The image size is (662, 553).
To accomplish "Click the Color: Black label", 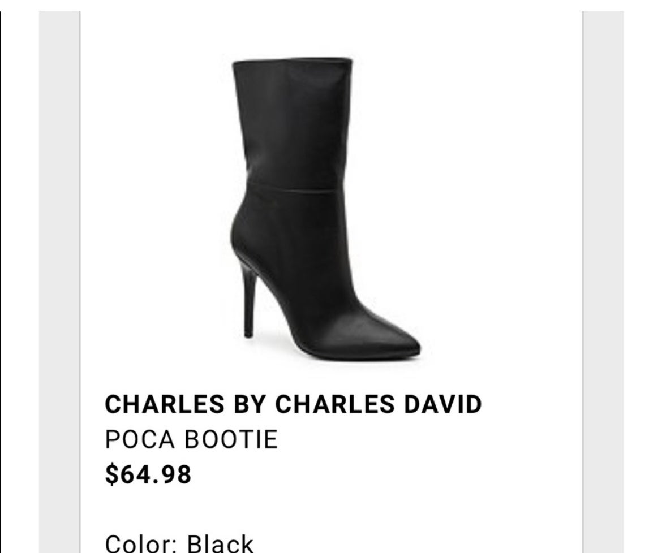I will [x=179, y=543].
